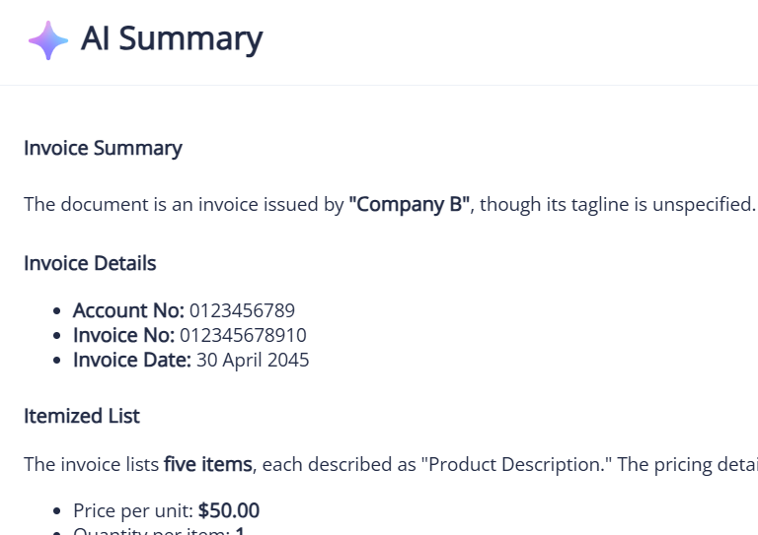Click the "Invoice No:" label
The width and height of the screenshot is (758, 535).
pyautogui.click(x=123, y=335)
